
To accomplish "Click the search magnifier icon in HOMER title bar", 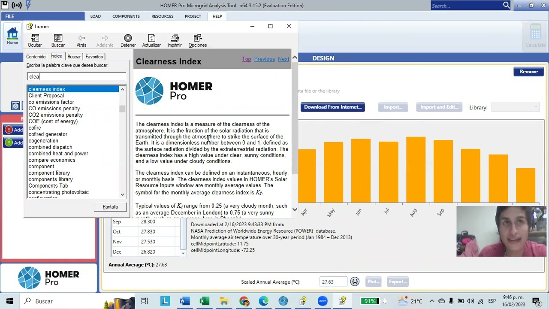I will point(507,6).
